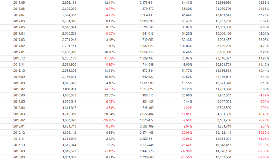Click the 2017/09 date cell
This screenshot has height=160, width=270.
(19, 2)
